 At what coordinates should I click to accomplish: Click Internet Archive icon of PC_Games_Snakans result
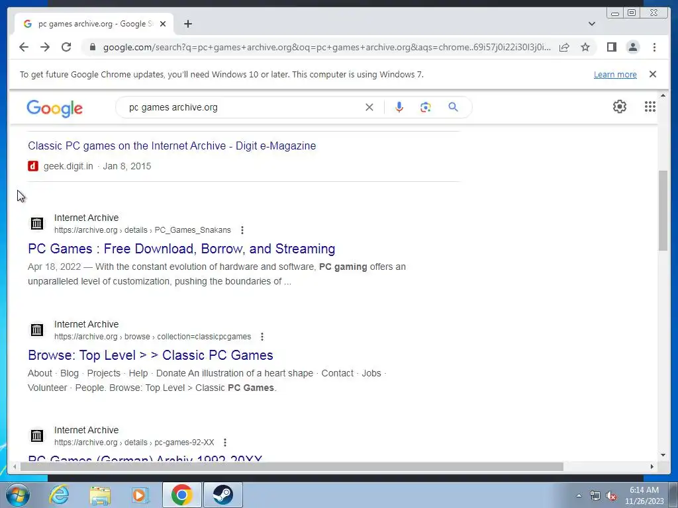[x=37, y=224]
